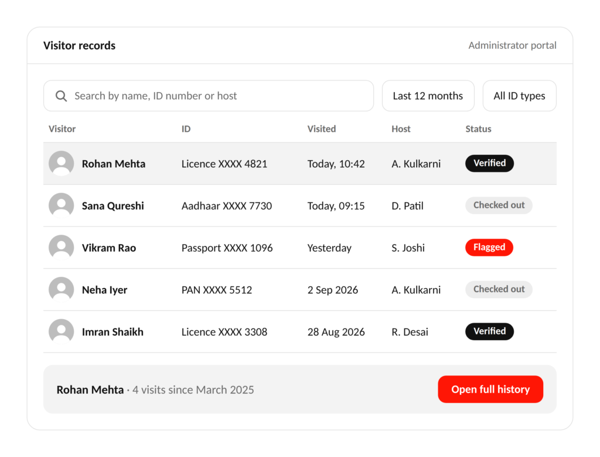Click the Flagged badge for Vikram Rao
This screenshot has height=457, width=600.
[489, 247]
